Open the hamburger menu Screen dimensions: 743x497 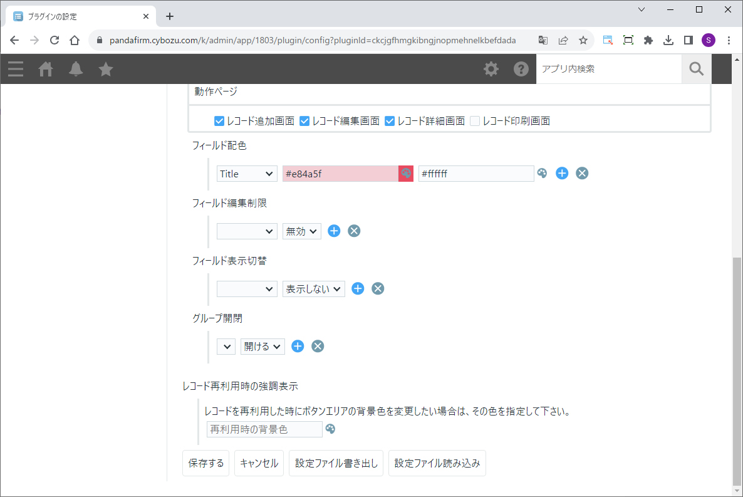click(16, 69)
